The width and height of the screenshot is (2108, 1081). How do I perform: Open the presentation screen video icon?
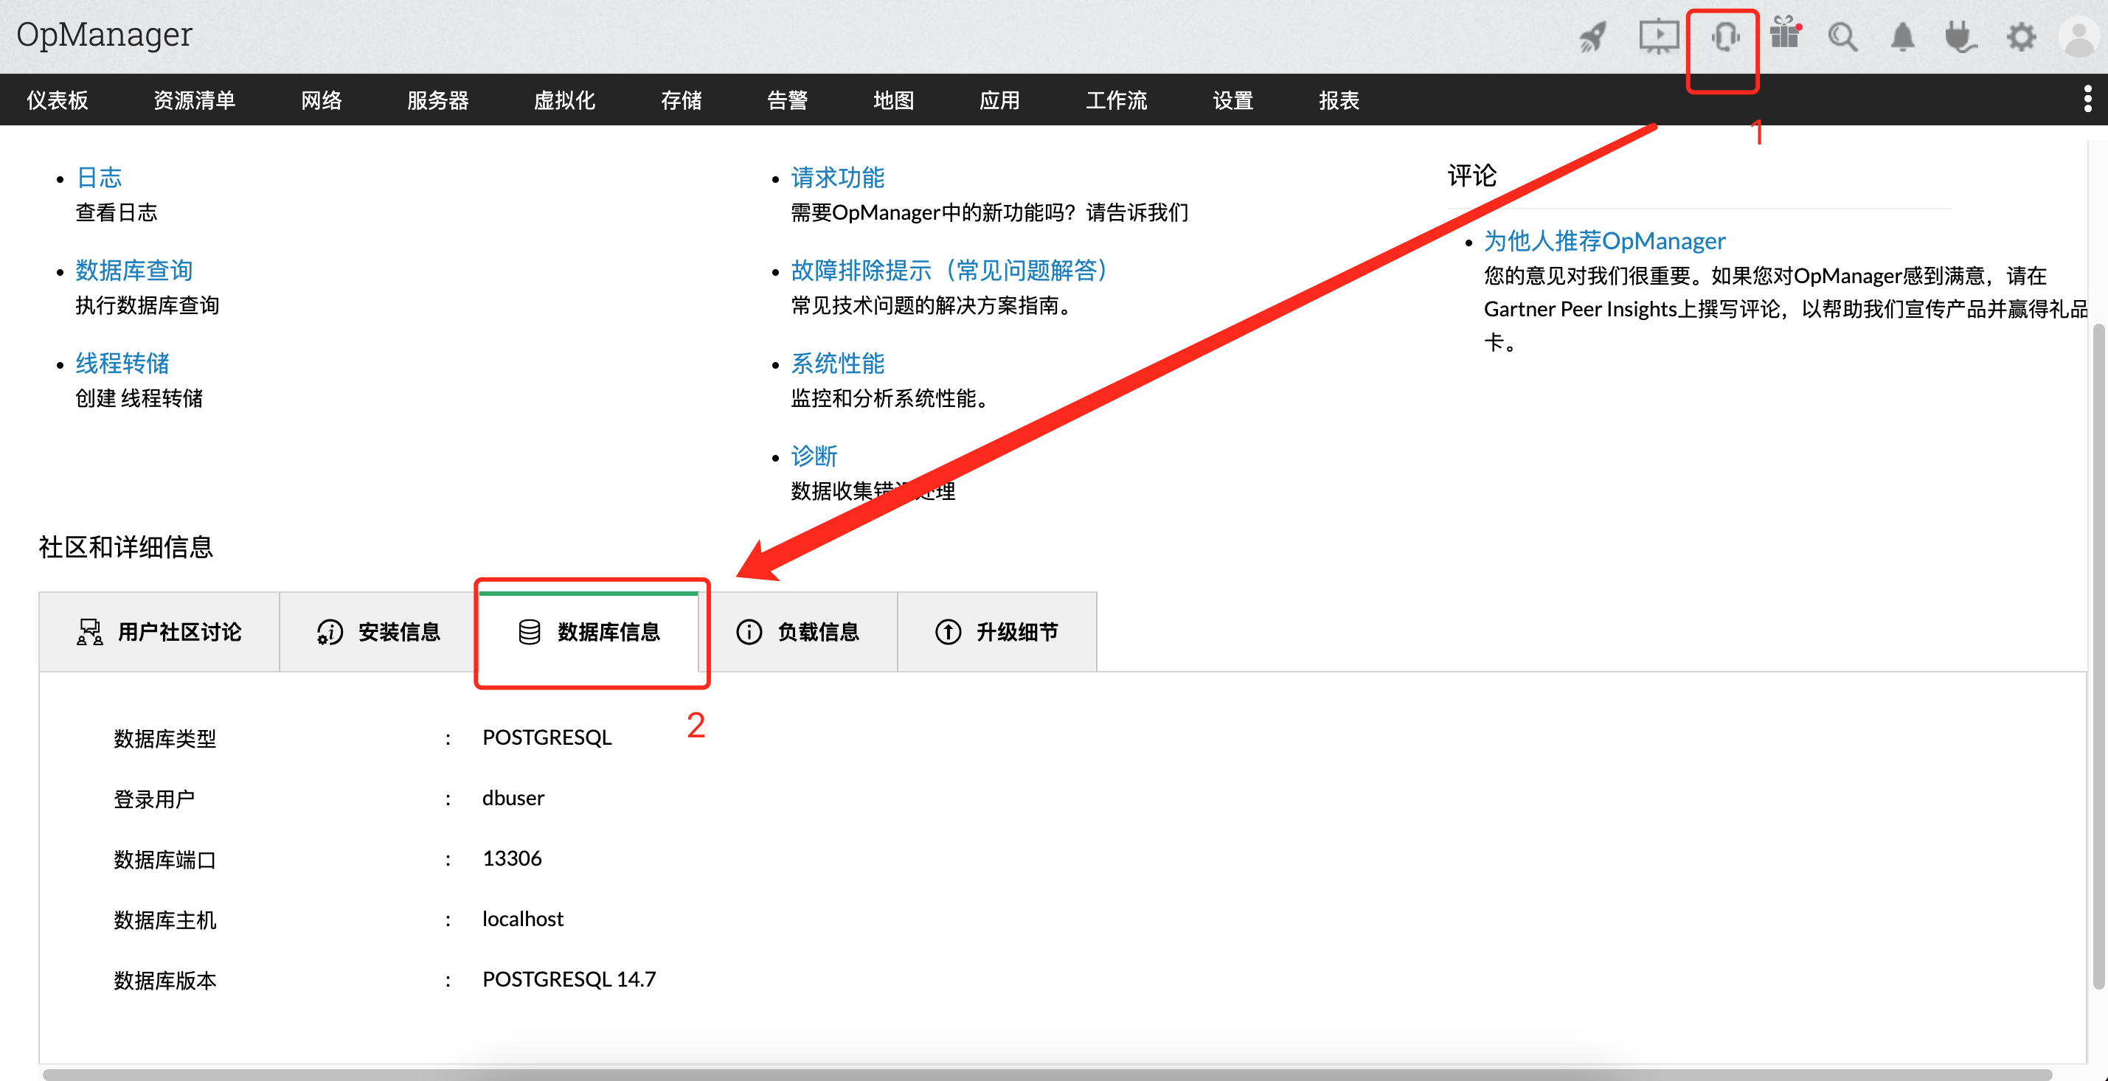pyautogui.click(x=1659, y=37)
